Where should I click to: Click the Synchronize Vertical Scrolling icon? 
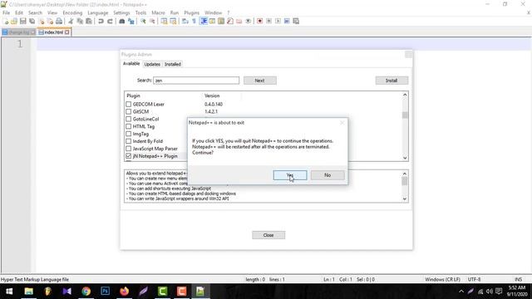coord(164,21)
